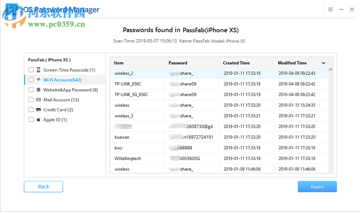Select the wireless_3 row
Viewport: 360px width, 213px height.
pyautogui.click(x=219, y=116)
